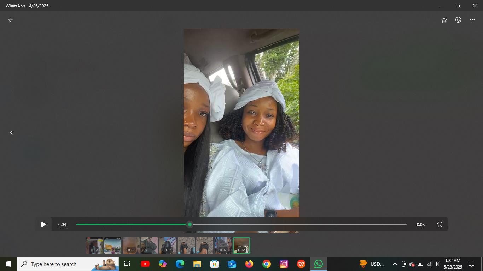Launch Instagram from the taskbar
The width and height of the screenshot is (483, 271).
pos(284,264)
